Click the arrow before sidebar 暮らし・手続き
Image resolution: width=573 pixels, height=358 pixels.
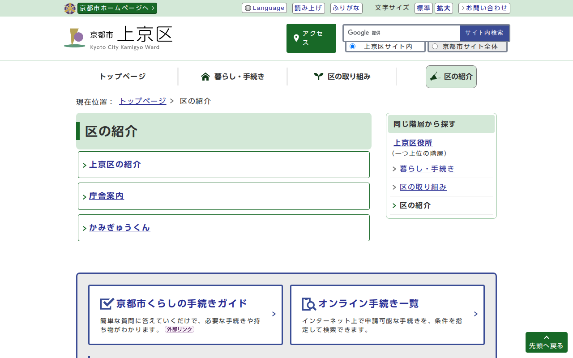pos(394,169)
